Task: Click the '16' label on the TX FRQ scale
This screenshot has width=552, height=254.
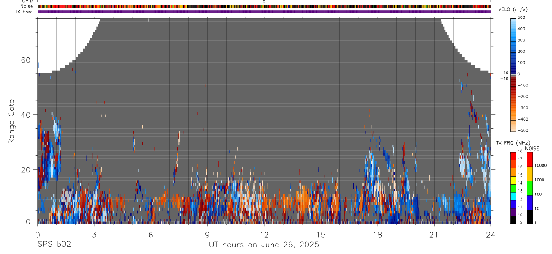Action: (x=520, y=167)
